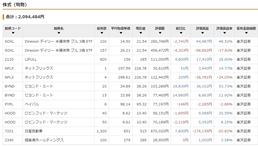Sort by 平均取得単価 column arrow

pyautogui.click(x=121, y=33)
